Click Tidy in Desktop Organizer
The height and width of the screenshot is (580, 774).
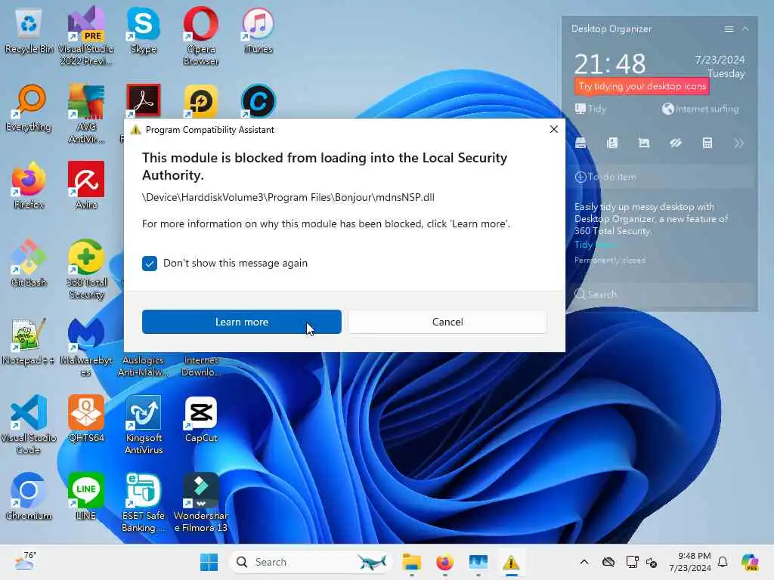590,109
